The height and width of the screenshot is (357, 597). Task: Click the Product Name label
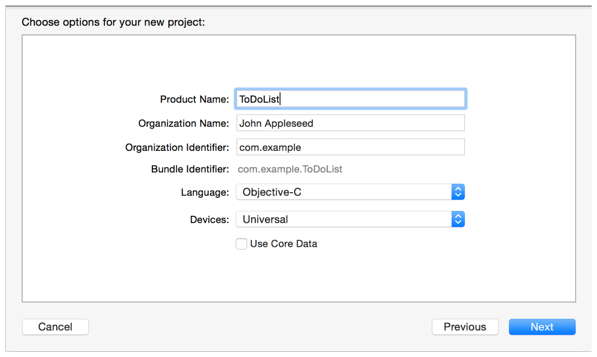tap(194, 100)
